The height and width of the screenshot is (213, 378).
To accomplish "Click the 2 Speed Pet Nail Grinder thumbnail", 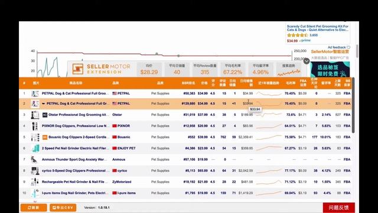I will coord(35,149).
